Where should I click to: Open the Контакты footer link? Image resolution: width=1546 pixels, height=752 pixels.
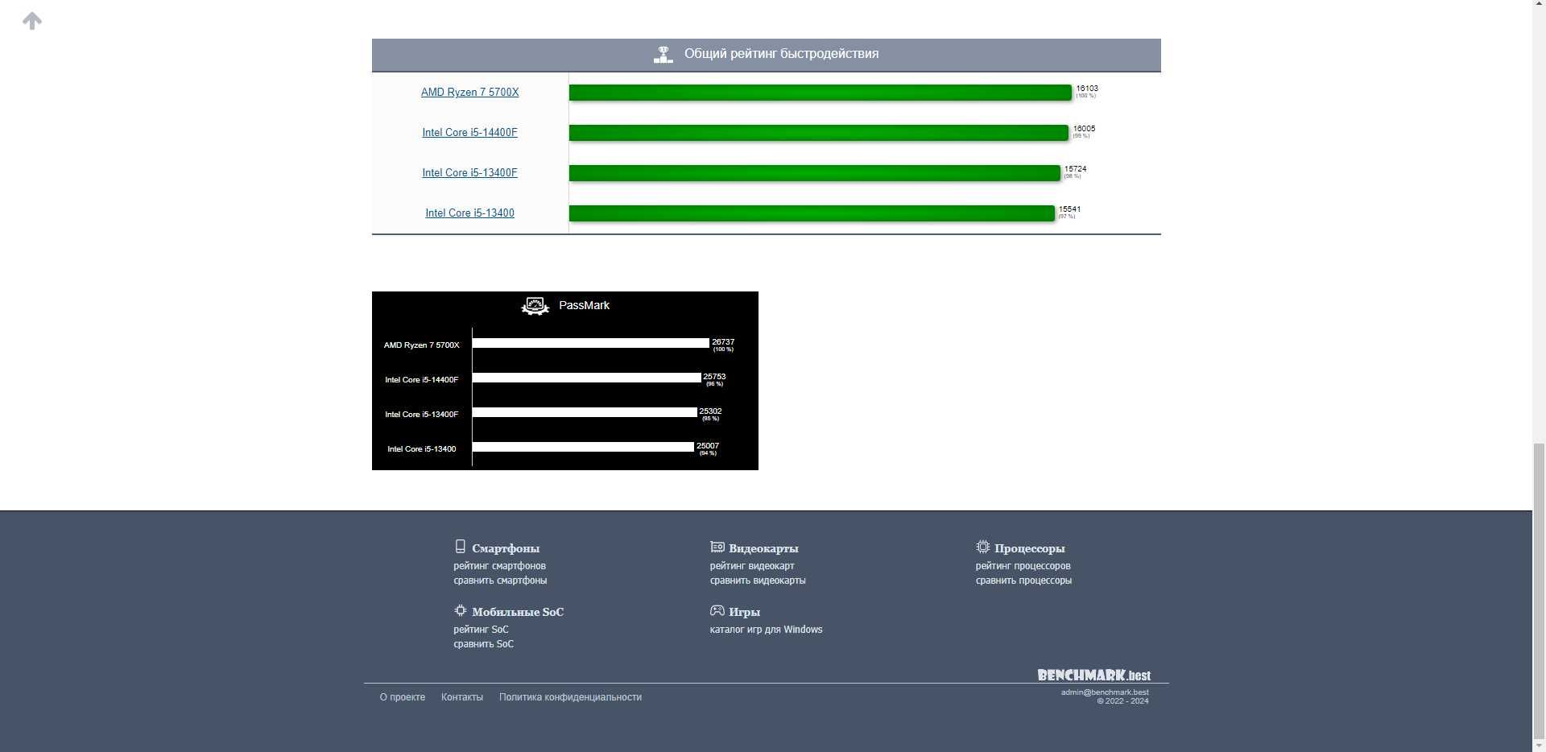click(462, 697)
